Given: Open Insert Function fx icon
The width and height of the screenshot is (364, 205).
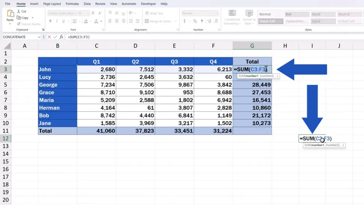Looking at the screenshot, I should click(61, 37).
